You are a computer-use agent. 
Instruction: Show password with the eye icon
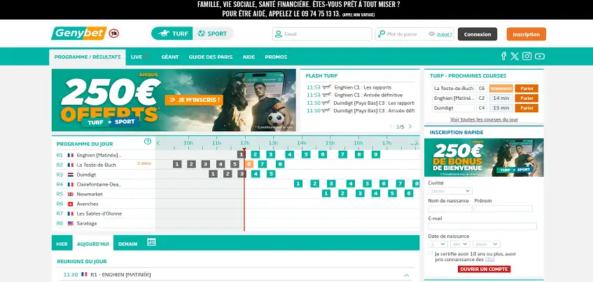(431, 34)
